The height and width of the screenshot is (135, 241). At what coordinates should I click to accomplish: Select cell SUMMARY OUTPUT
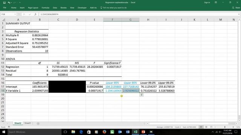click(x=18, y=23)
